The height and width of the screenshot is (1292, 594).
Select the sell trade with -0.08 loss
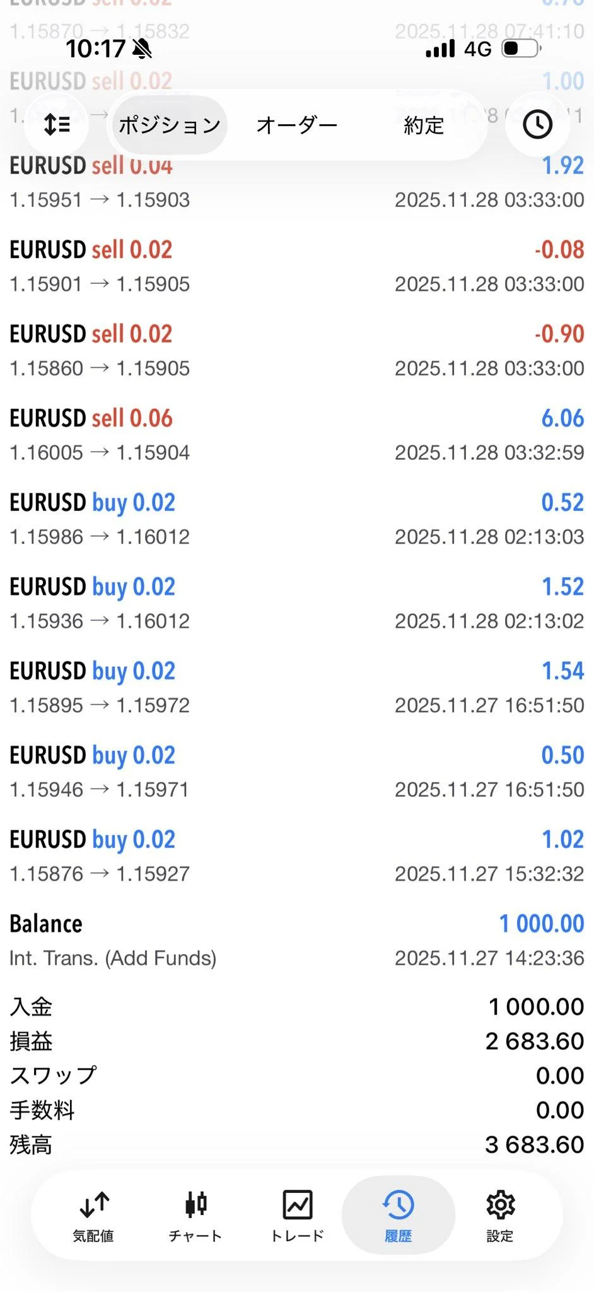(x=297, y=266)
